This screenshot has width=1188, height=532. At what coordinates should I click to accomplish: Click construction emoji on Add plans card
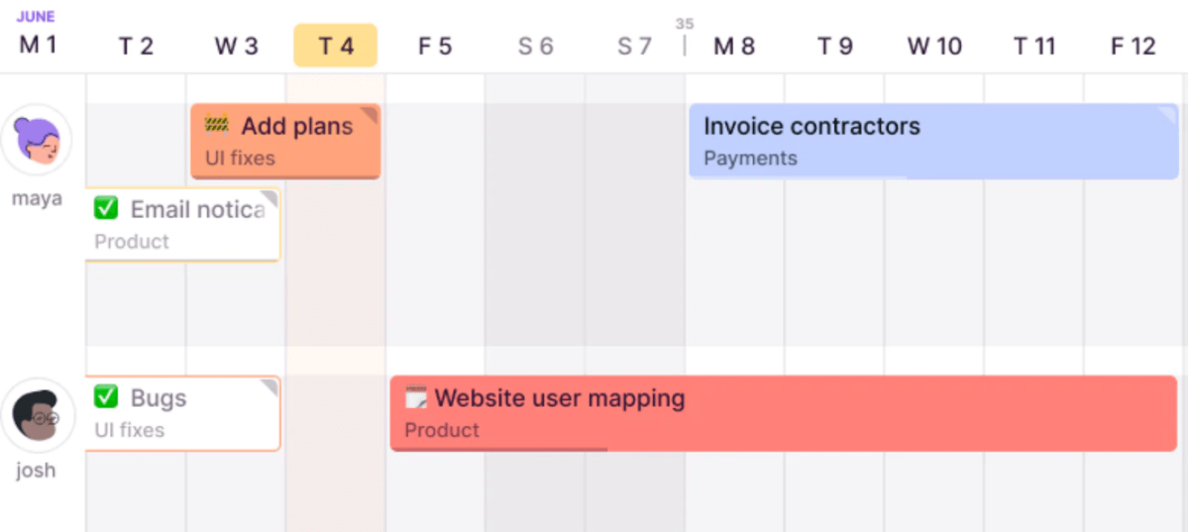coord(217,125)
